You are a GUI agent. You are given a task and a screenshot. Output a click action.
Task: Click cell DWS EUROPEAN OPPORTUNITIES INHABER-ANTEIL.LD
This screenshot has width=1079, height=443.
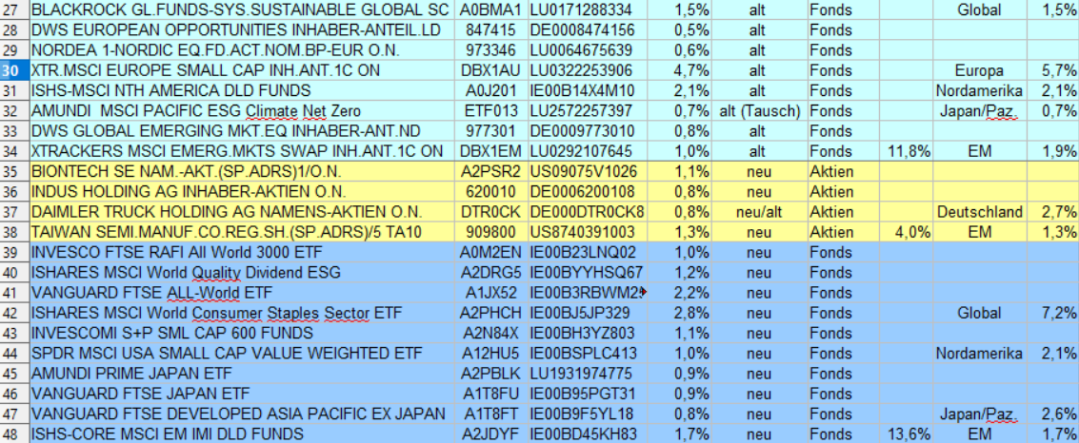(242, 30)
